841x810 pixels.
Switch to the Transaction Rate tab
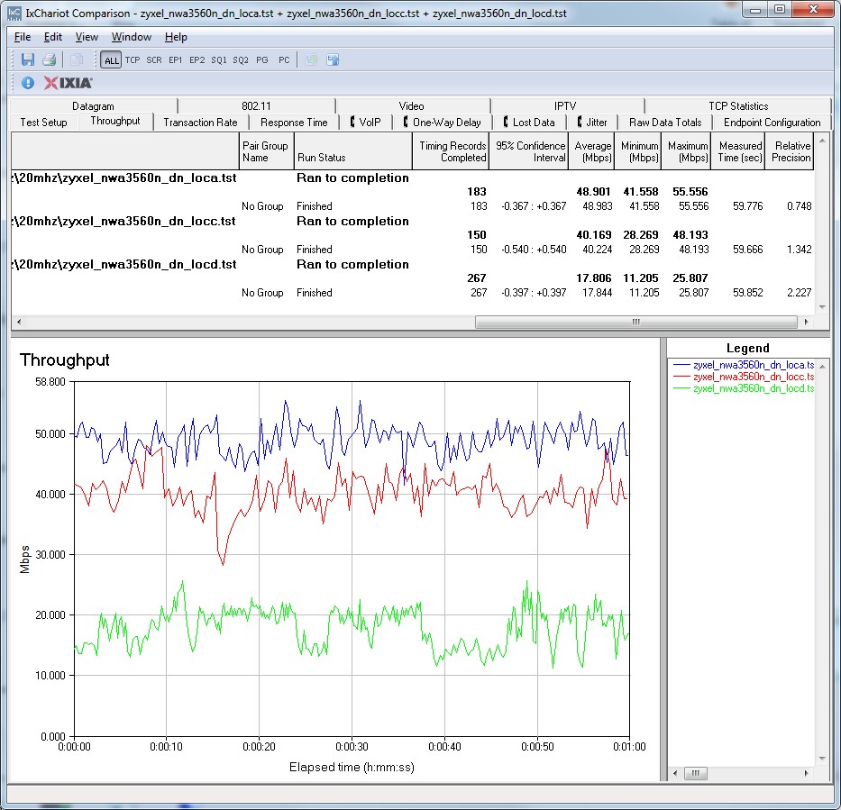pyautogui.click(x=201, y=123)
